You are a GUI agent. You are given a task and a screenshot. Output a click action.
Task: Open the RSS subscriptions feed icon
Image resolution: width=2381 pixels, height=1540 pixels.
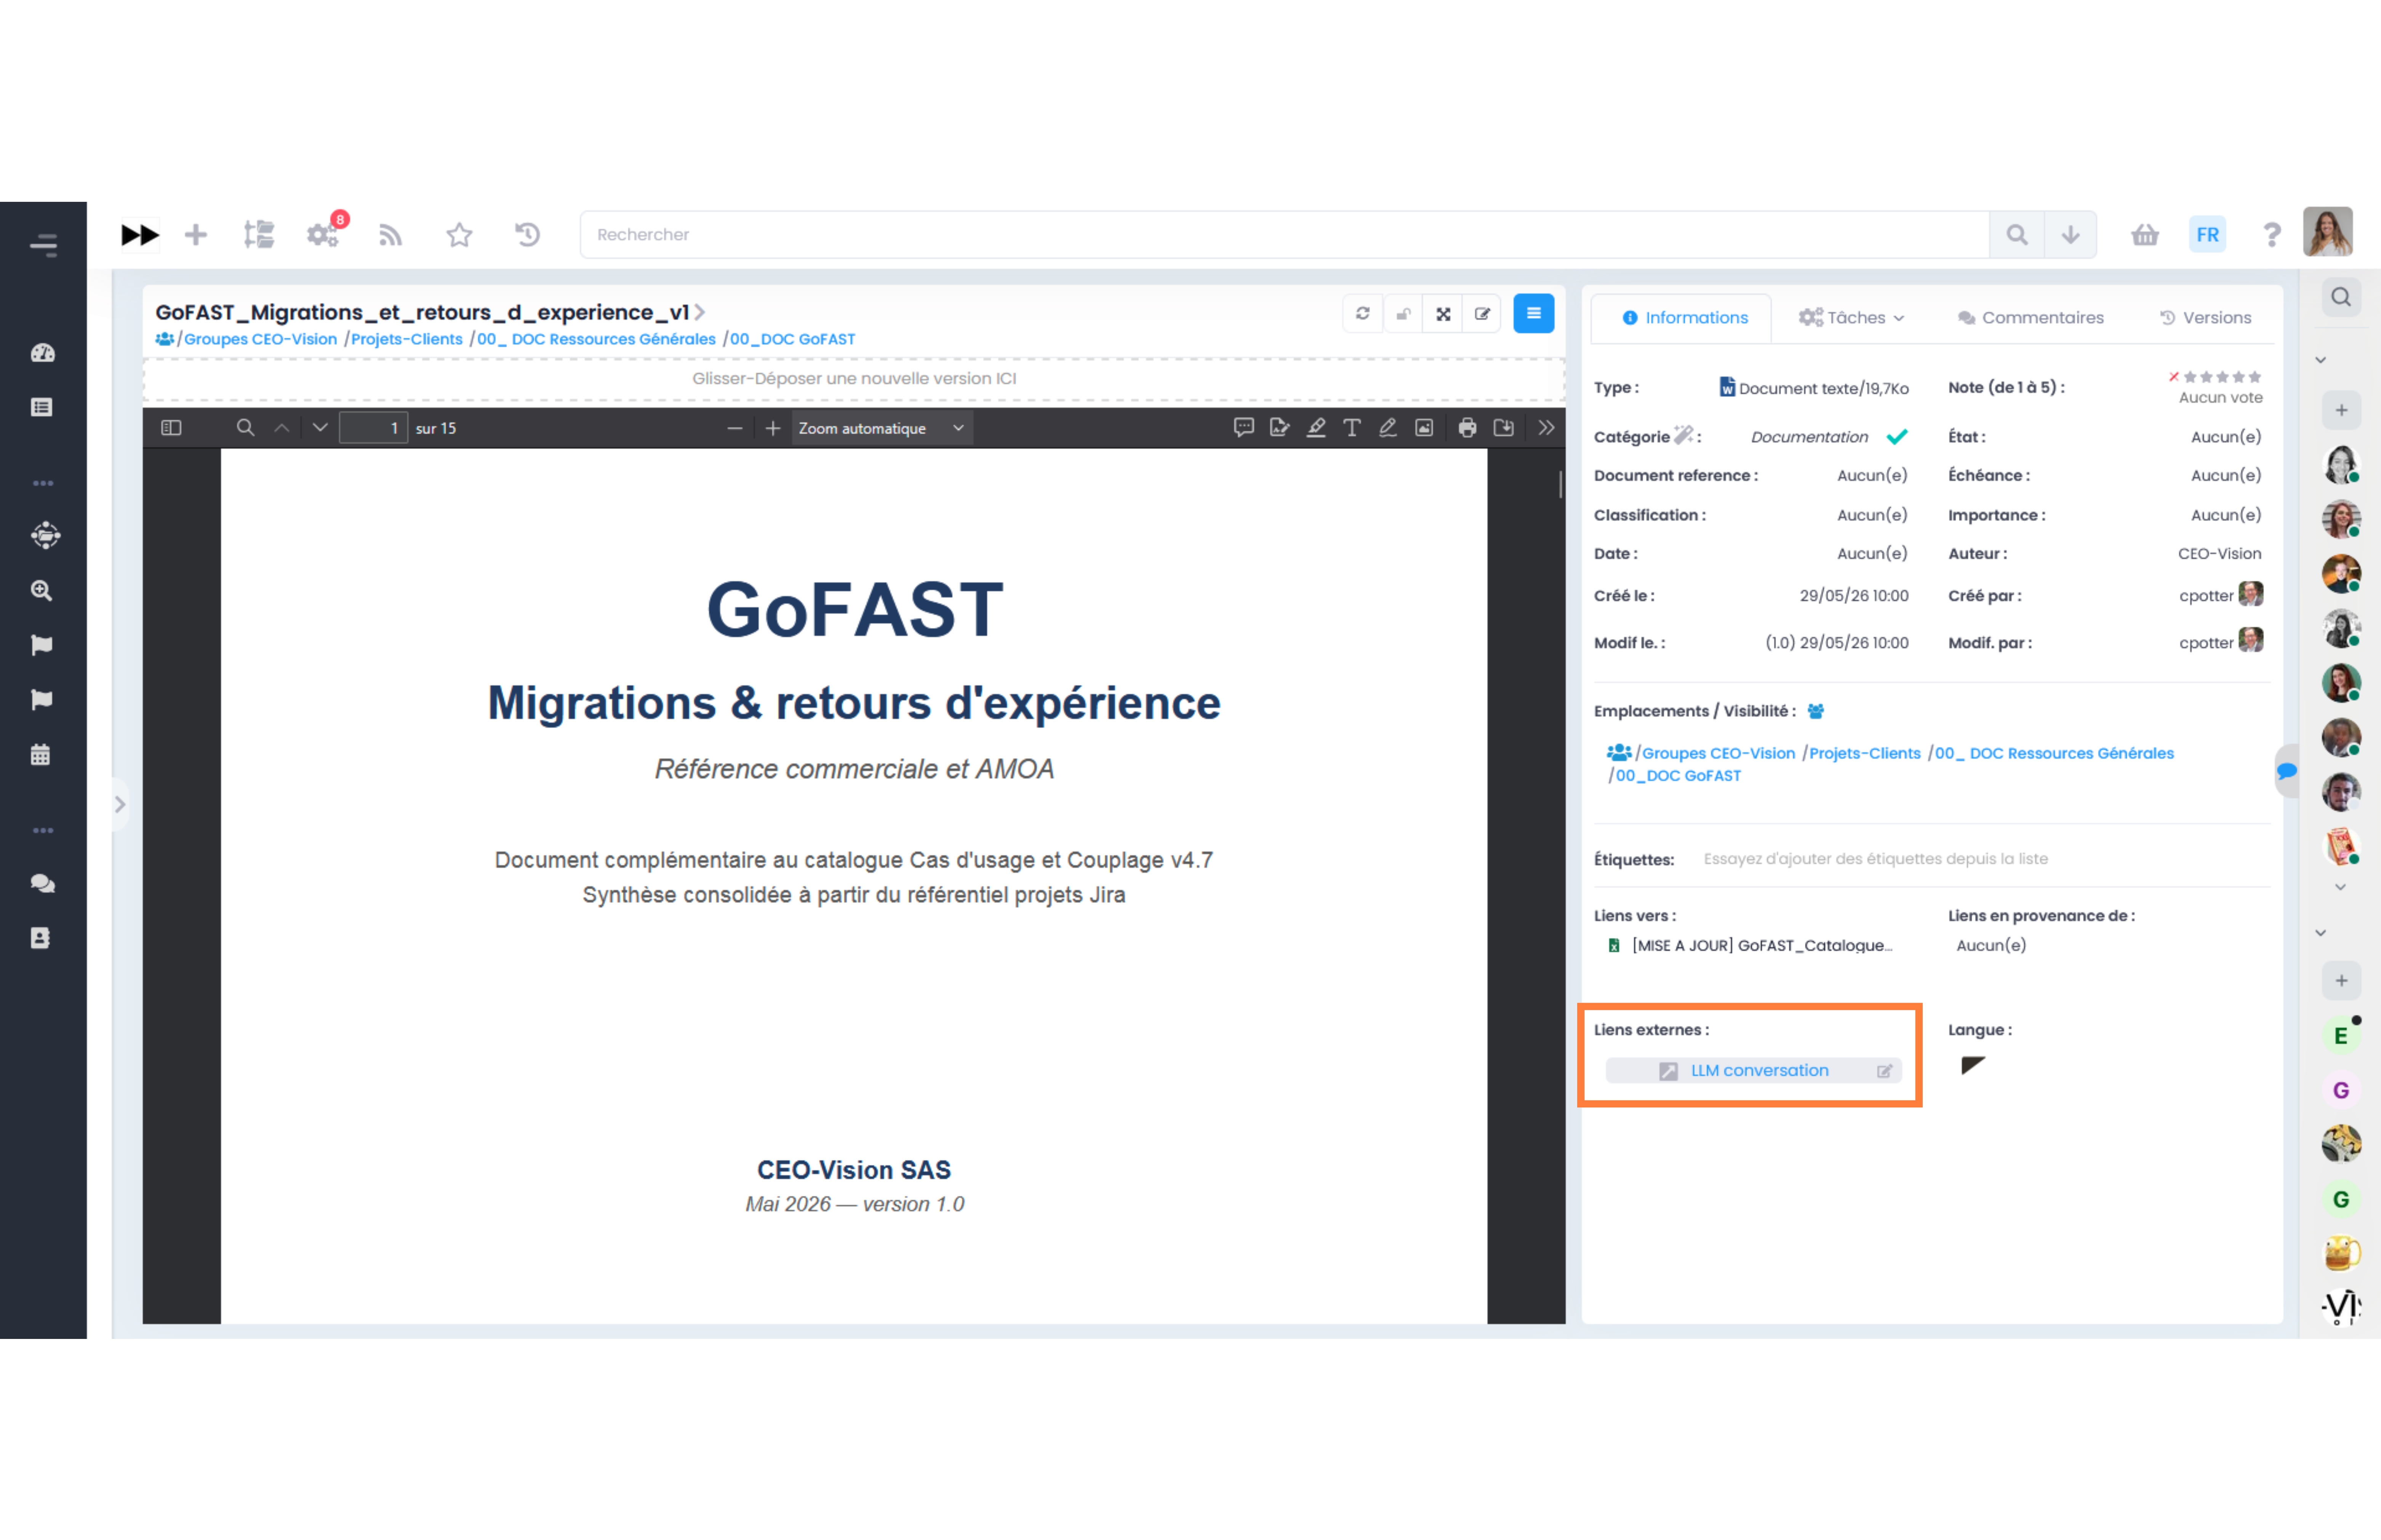[390, 235]
